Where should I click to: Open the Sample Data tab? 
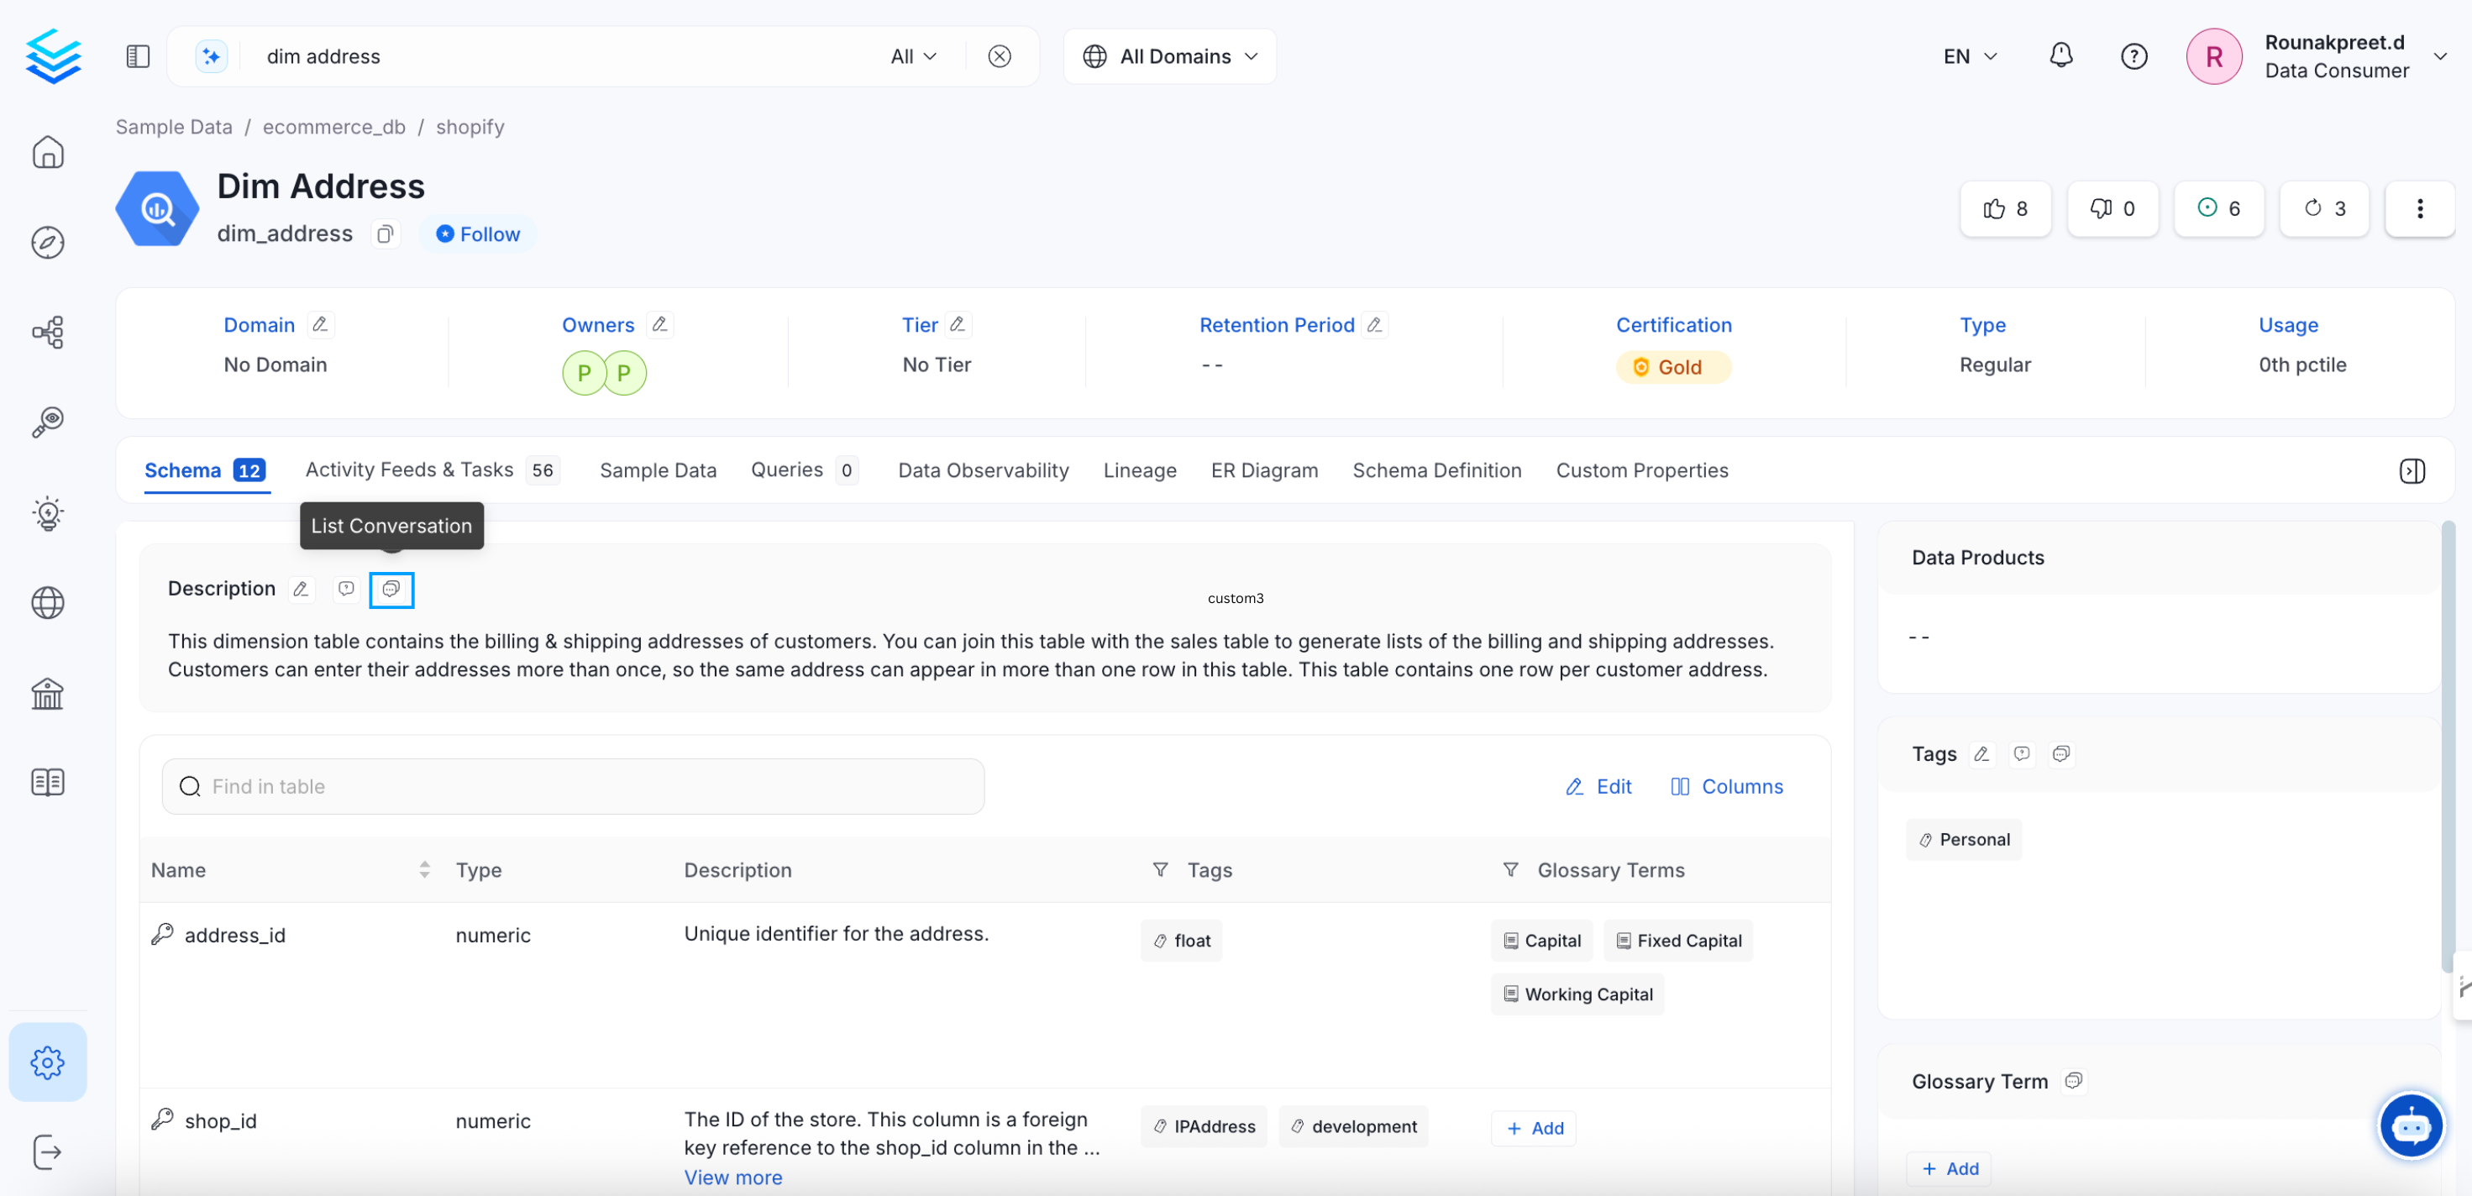tap(658, 470)
